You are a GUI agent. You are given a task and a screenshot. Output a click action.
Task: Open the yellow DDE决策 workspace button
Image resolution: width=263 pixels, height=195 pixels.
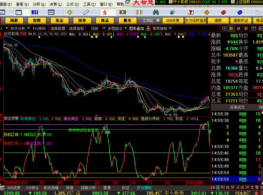[x=173, y=21]
